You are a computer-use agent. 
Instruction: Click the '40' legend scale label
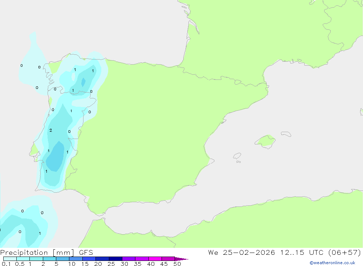(x=151, y=264)
